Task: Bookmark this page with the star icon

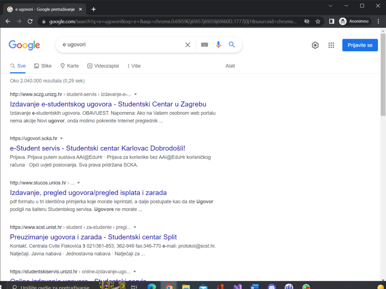Action: click(318, 21)
